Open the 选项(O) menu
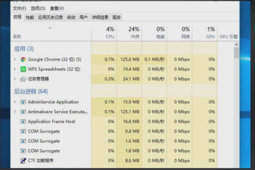Image resolution: width=255 pixels, height=170 pixels. pos(38,8)
